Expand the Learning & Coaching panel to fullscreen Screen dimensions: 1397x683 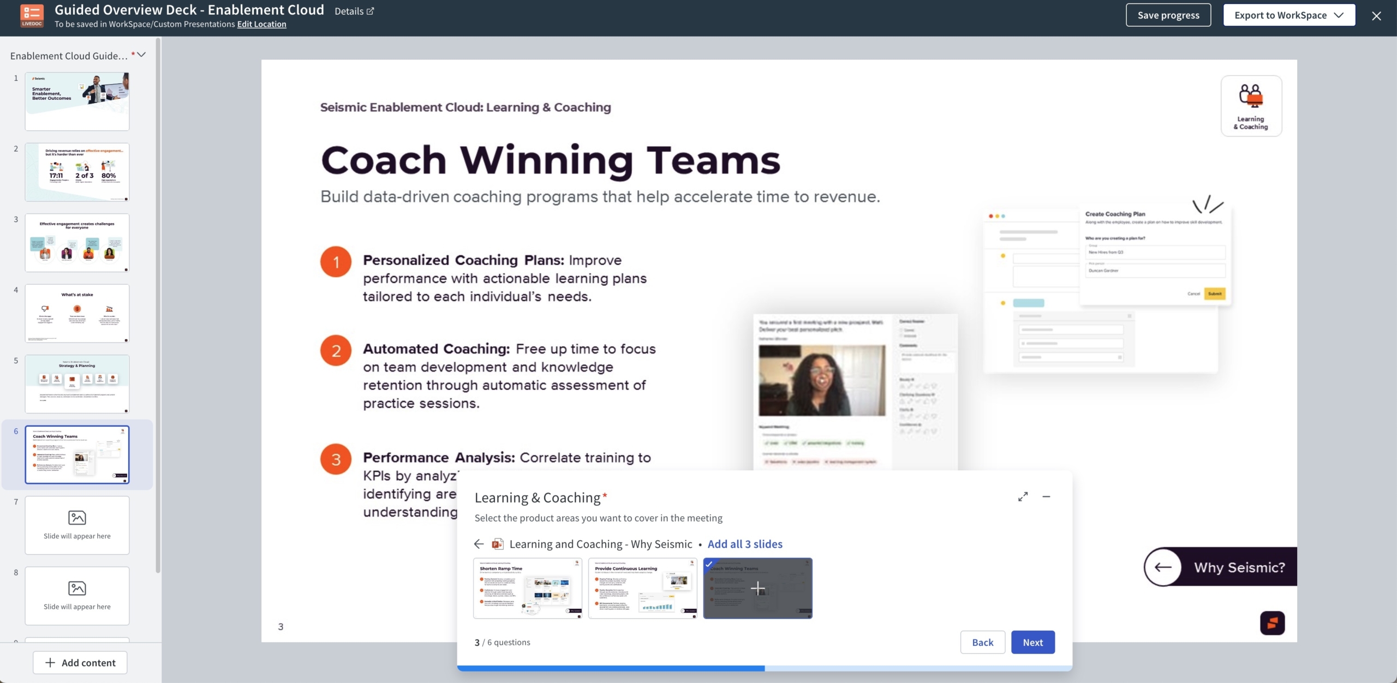click(x=1023, y=496)
